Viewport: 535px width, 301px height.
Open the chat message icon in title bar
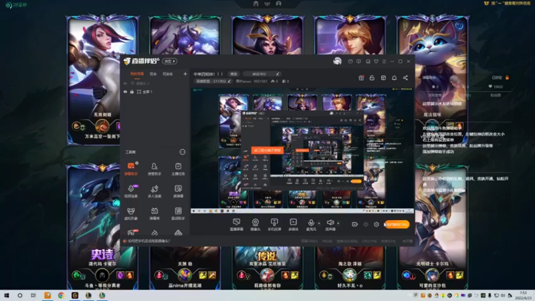click(x=358, y=62)
